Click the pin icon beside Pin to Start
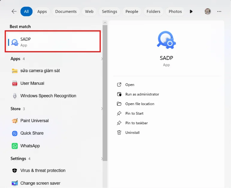 [x=119, y=113]
